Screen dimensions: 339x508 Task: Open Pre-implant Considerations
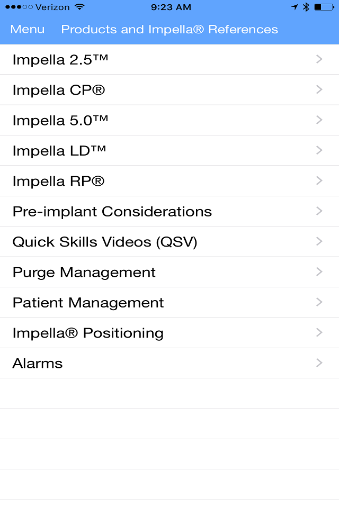169,211
